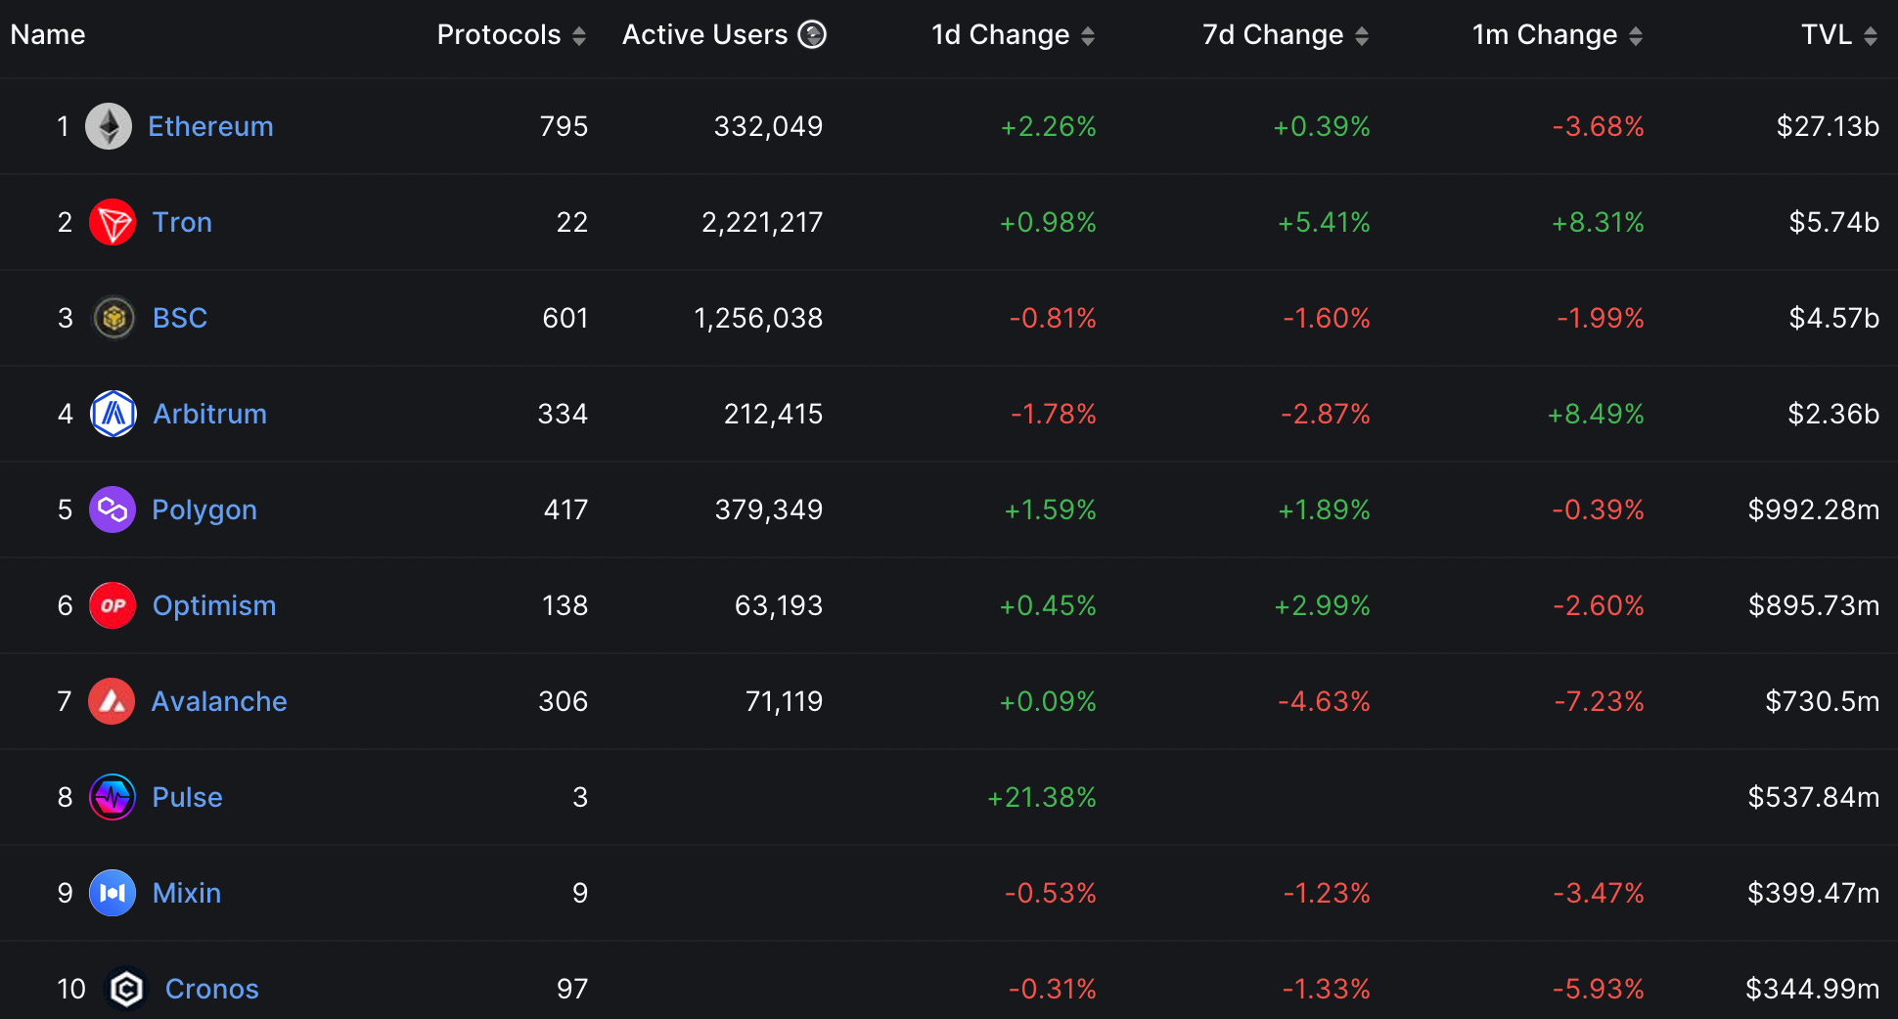The height and width of the screenshot is (1019, 1898).
Task: Click the Polygon chain logo icon
Action: pos(113,509)
